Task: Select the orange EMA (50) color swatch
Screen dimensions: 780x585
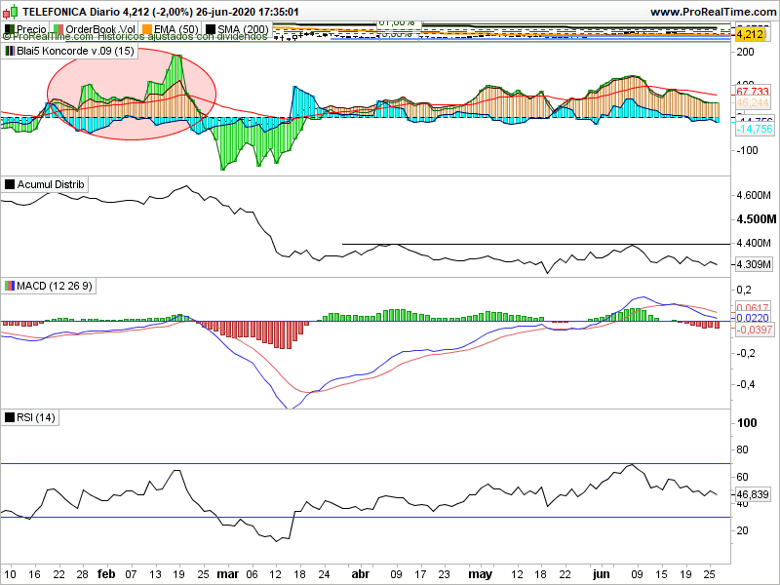Action: 147,29
